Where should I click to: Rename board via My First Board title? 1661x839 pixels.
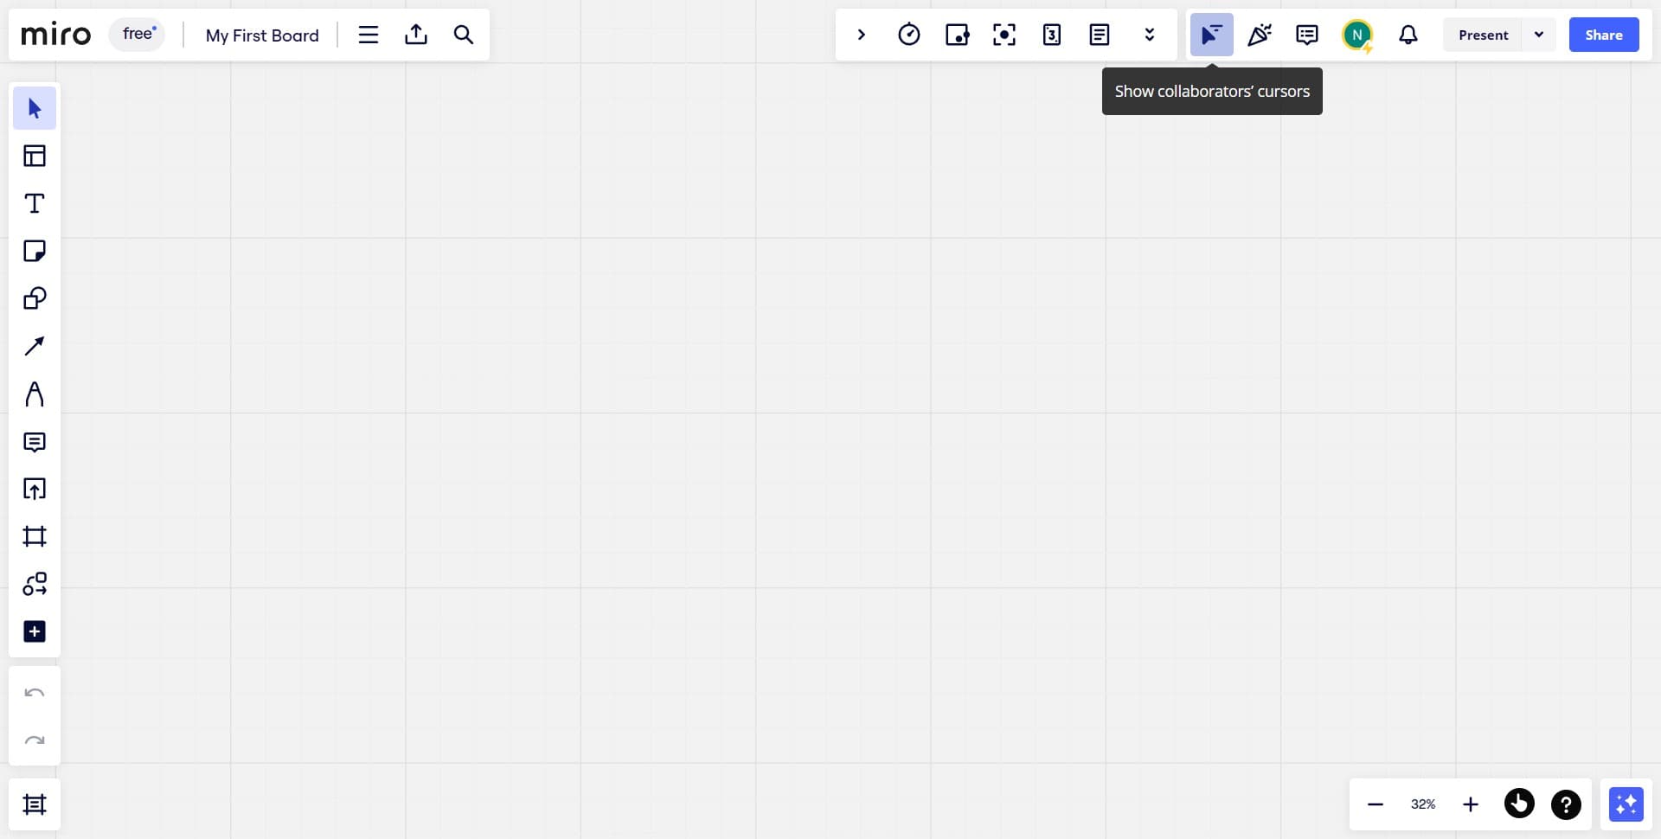[x=261, y=35]
